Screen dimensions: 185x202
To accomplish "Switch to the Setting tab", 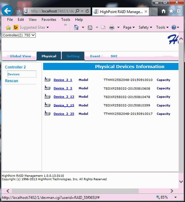I will [73, 56].
